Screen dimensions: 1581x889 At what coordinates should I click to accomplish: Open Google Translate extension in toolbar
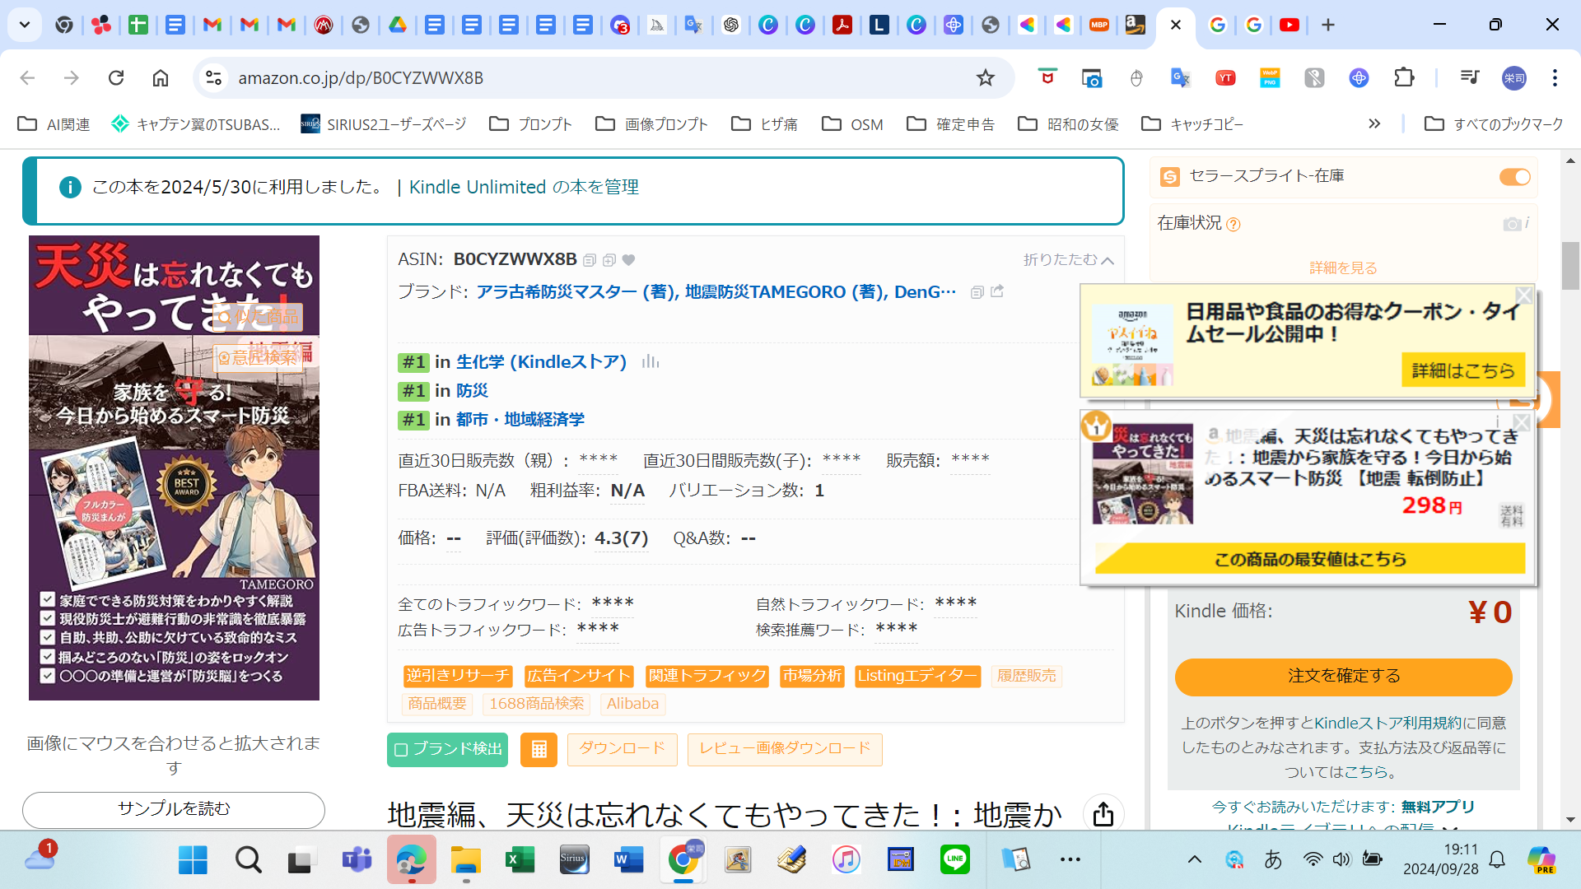1181,77
